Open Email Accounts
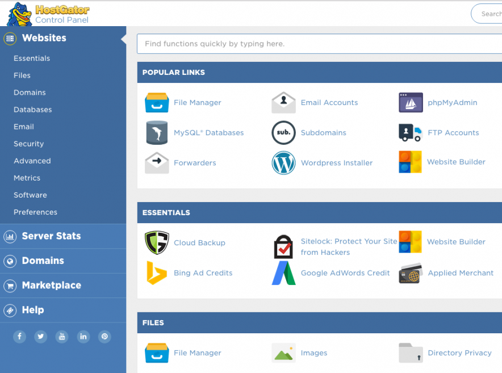Screen dimensions: 502x373 283,102
